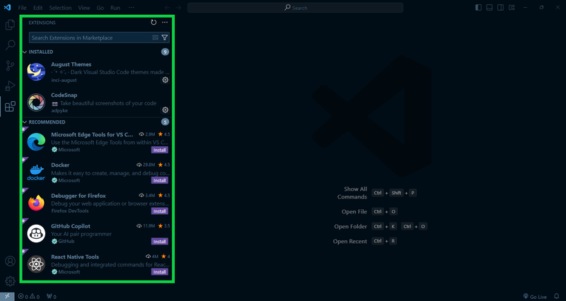Open the Run menu
566x301 pixels.
[115, 8]
